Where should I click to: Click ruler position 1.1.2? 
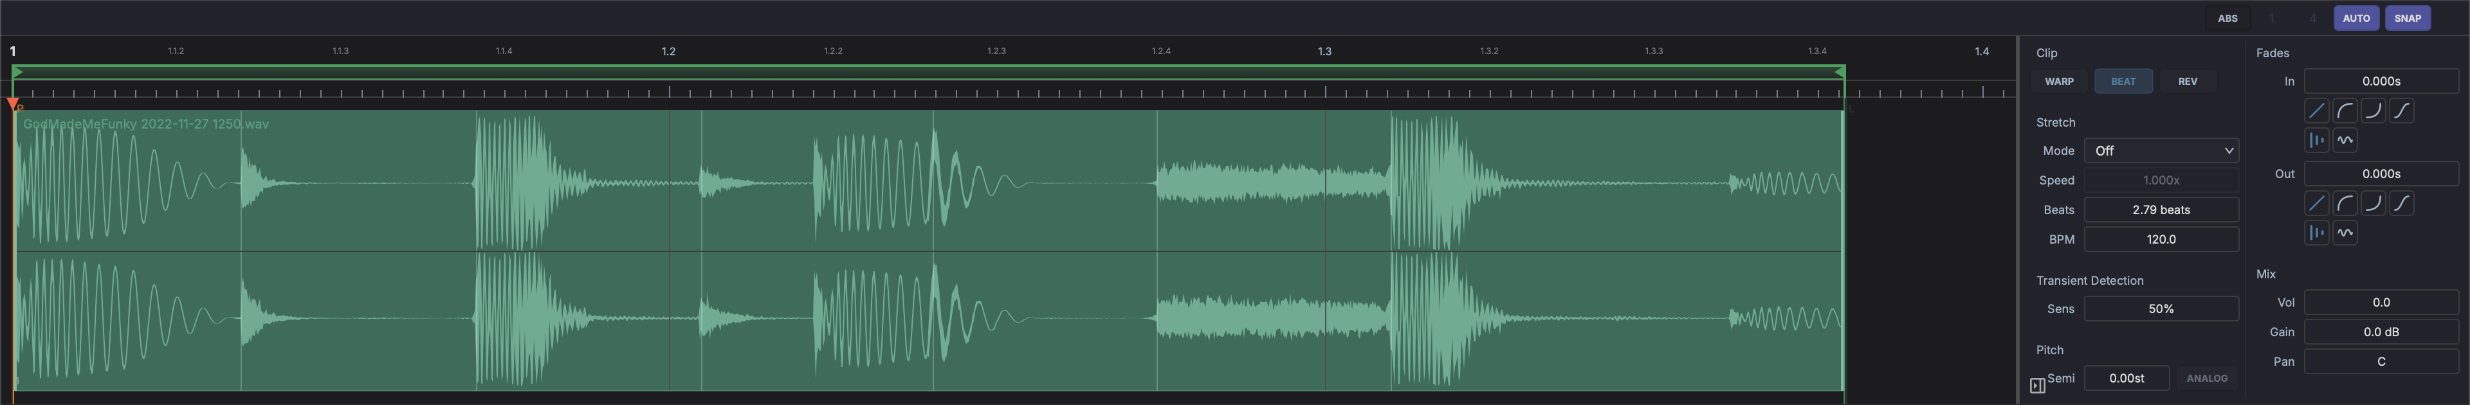176,51
